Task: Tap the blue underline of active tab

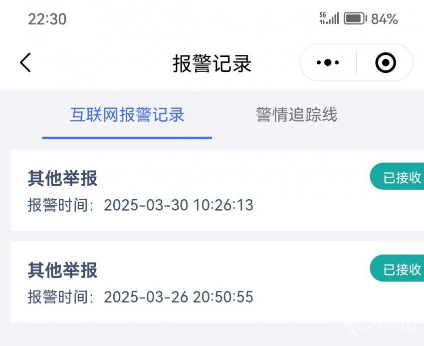Action: [x=127, y=138]
